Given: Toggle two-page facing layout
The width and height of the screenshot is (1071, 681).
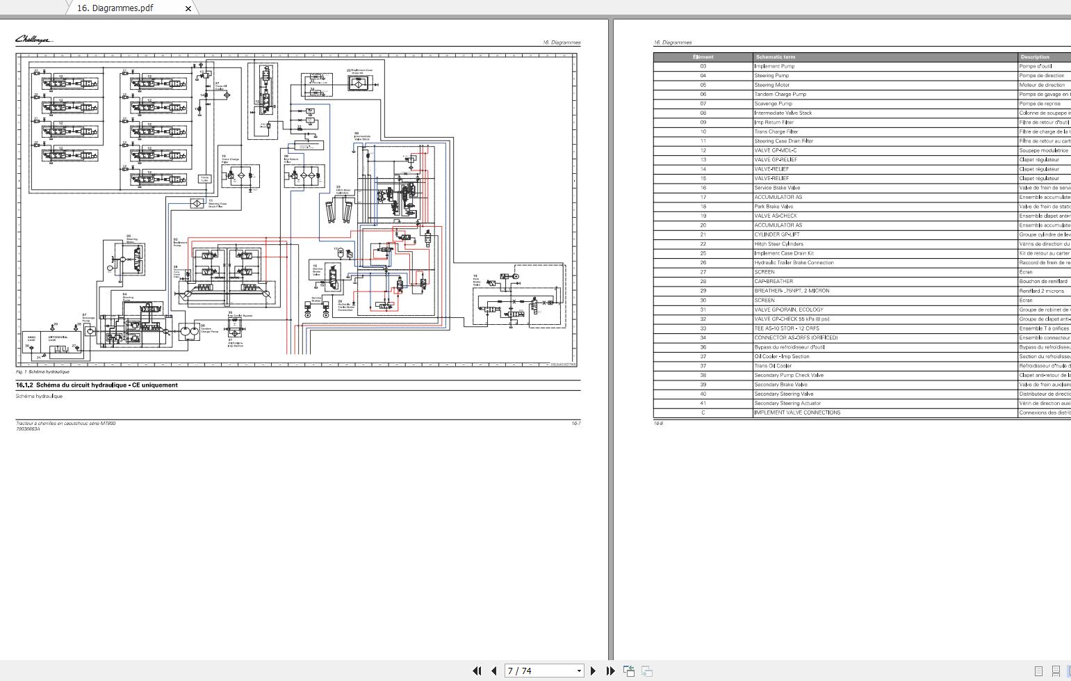Looking at the screenshot, I should [1068, 671].
